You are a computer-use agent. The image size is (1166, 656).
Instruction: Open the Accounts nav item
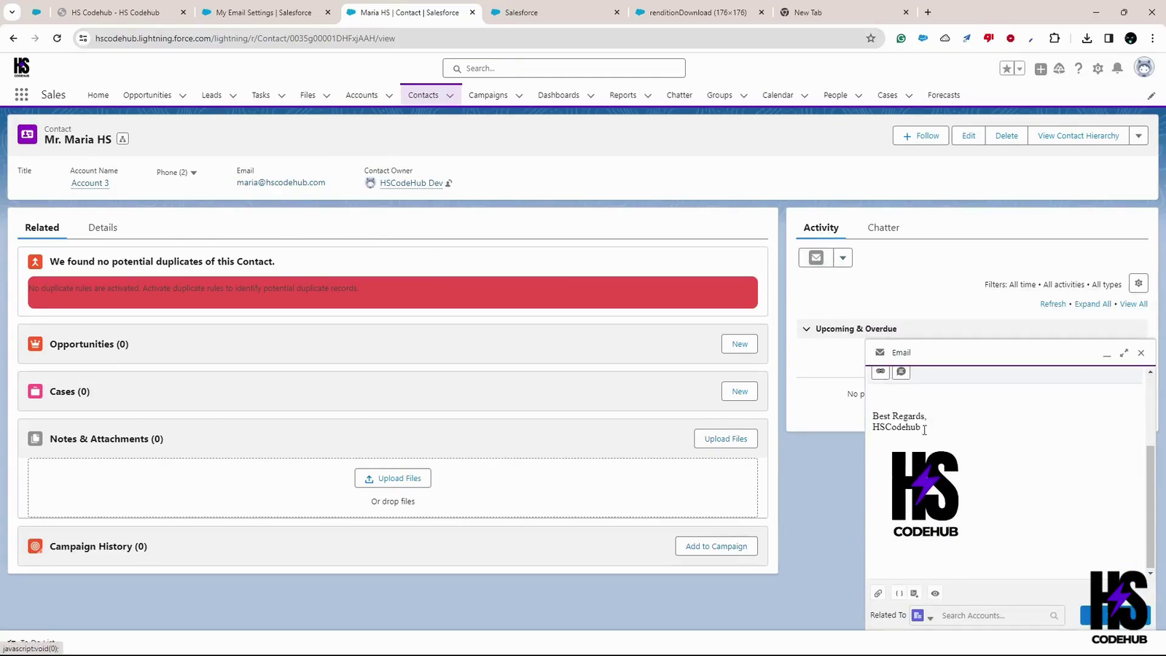tap(361, 95)
